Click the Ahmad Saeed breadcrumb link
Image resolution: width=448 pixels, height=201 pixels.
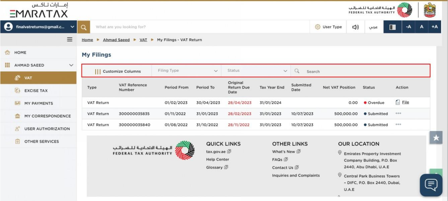click(116, 40)
